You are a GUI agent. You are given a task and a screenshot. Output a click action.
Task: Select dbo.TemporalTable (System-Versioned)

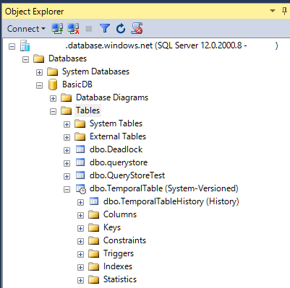pyautogui.click(x=164, y=188)
